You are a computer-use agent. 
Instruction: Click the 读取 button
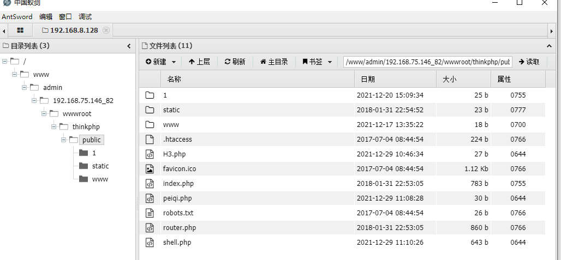click(x=529, y=62)
